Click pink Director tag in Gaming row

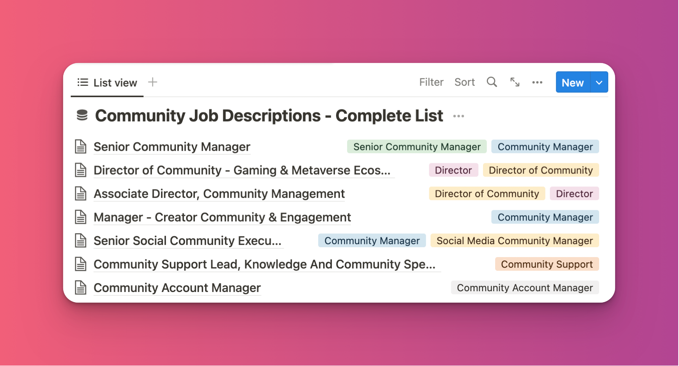453,170
